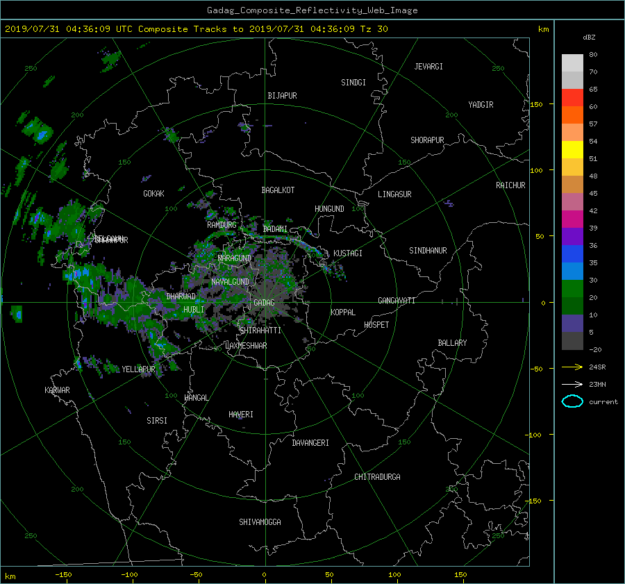Select the blue 35 dBZ legend swatch
This screenshot has width=625, height=584.
[x=572, y=254]
